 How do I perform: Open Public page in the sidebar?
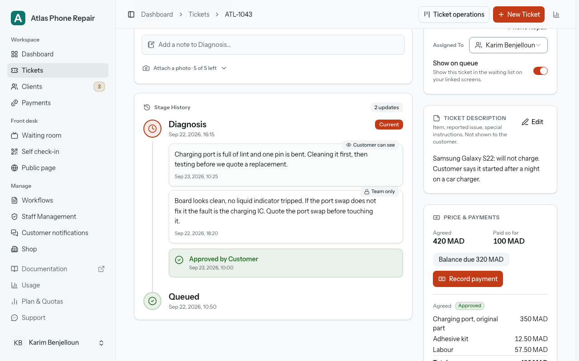point(58,168)
